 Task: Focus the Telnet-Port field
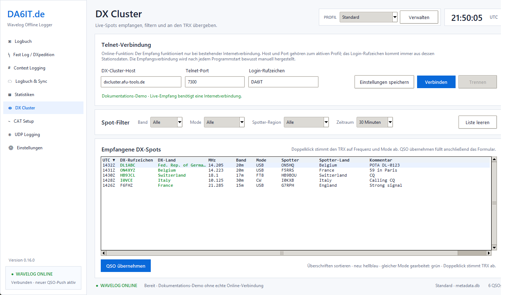pos(215,82)
